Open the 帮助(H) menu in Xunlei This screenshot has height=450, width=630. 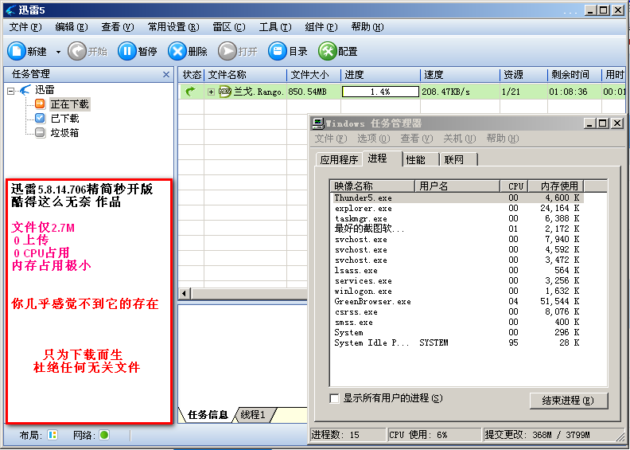[x=367, y=27]
